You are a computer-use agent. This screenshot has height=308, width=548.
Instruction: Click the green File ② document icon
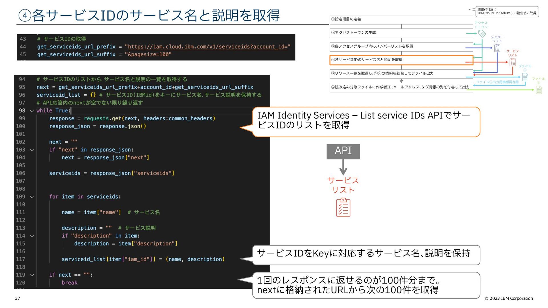point(539,90)
